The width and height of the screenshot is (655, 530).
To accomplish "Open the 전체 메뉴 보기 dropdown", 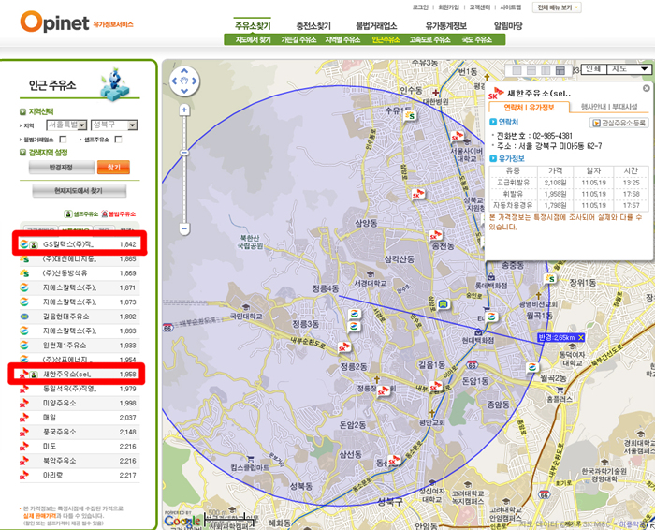I will [x=557, y=7].
